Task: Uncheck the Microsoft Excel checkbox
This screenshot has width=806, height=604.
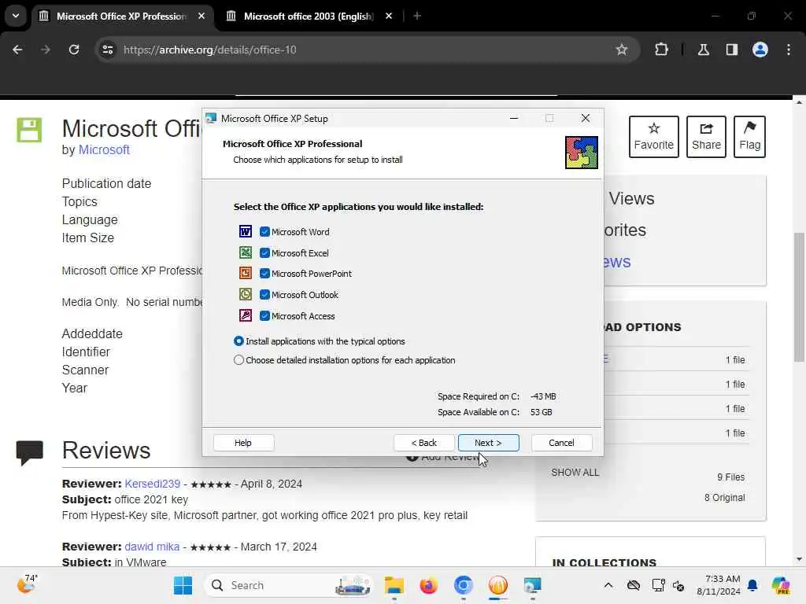Action: (264, 252)
